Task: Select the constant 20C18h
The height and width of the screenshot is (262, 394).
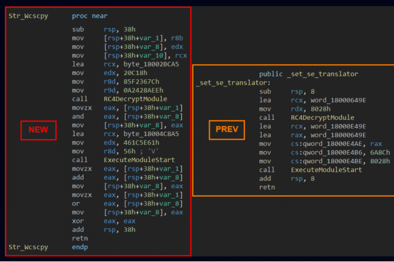Action: (x=135, y=73)
